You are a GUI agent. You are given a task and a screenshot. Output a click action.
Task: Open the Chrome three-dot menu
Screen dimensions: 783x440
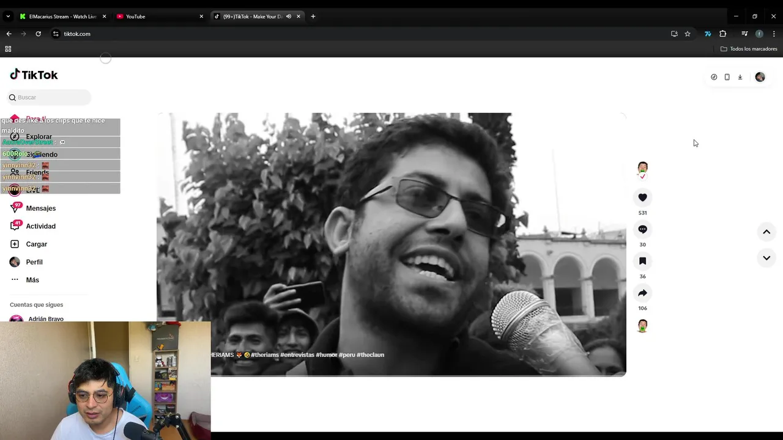pyautogui.click(x=774, y=34)
